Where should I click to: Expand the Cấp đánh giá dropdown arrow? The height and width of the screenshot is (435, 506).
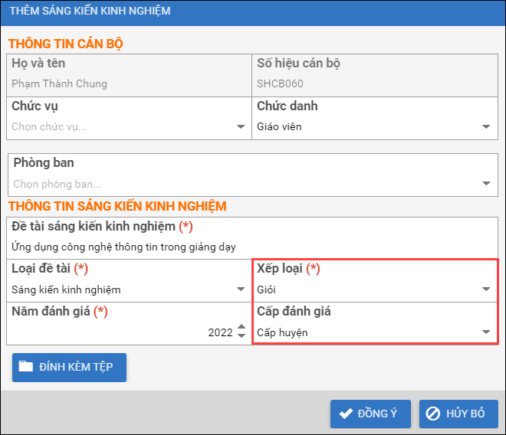click(486, 332)
